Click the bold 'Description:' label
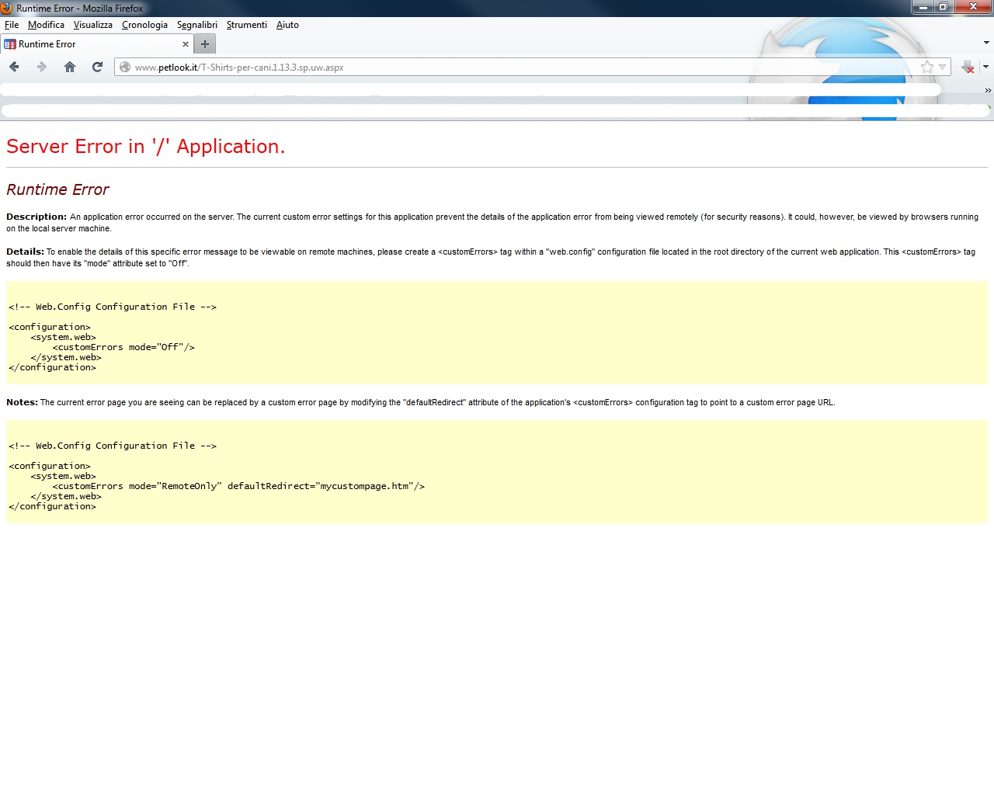Viewport: 994px width, 795px height. pyautogui.click(x=36, y=217)
